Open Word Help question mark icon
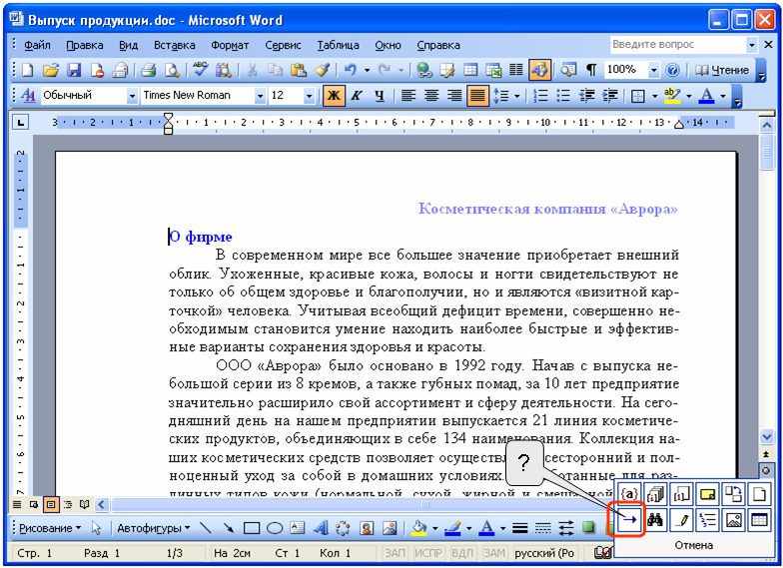The height and width of the screenshot is (568, 783). [x=673, y=70]
